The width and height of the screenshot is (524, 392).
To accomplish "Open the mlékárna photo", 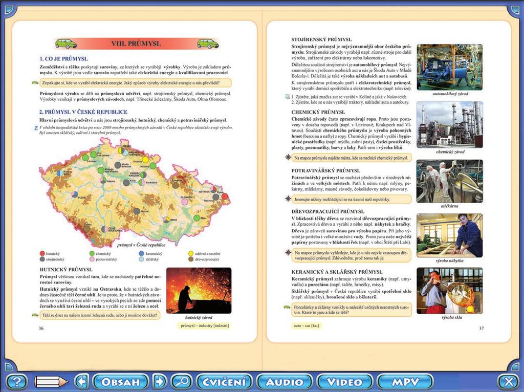I will click(x=450, y=181).
